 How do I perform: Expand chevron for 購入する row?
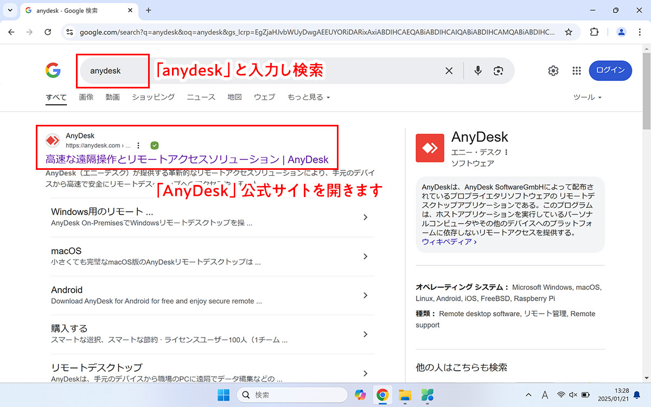click(365, 334)
